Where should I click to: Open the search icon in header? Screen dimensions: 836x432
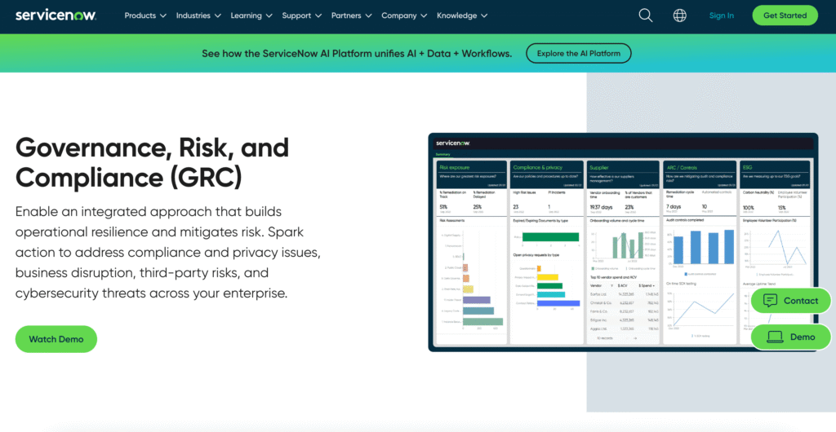point(646,15)
